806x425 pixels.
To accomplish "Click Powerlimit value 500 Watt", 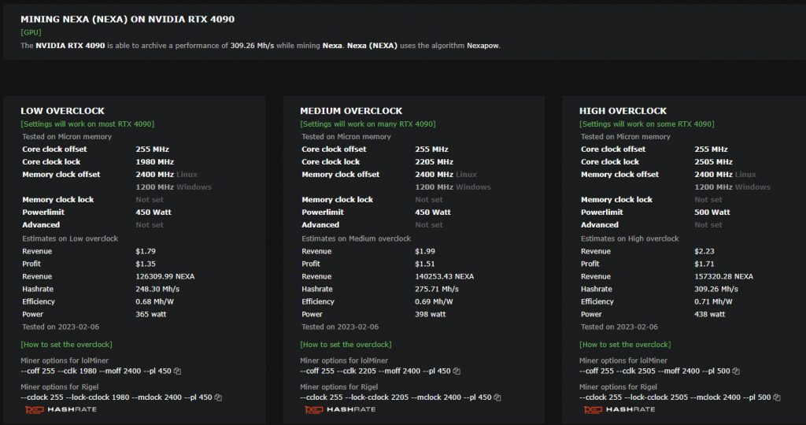I will (x=712, y=212).
